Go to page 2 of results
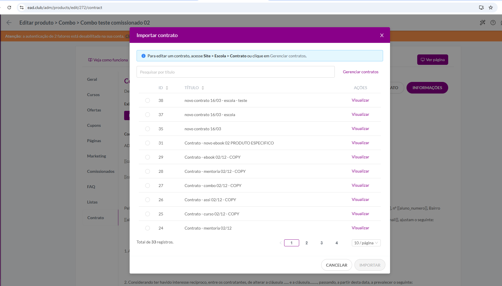502x286 pixels. [x=307, y=243]
